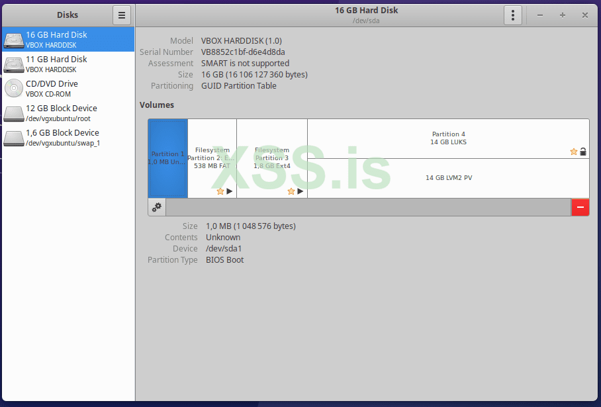Select Partition 3 1,8 GB Ext4 volume
Screen dimensions: 601x407
[272, 158]
